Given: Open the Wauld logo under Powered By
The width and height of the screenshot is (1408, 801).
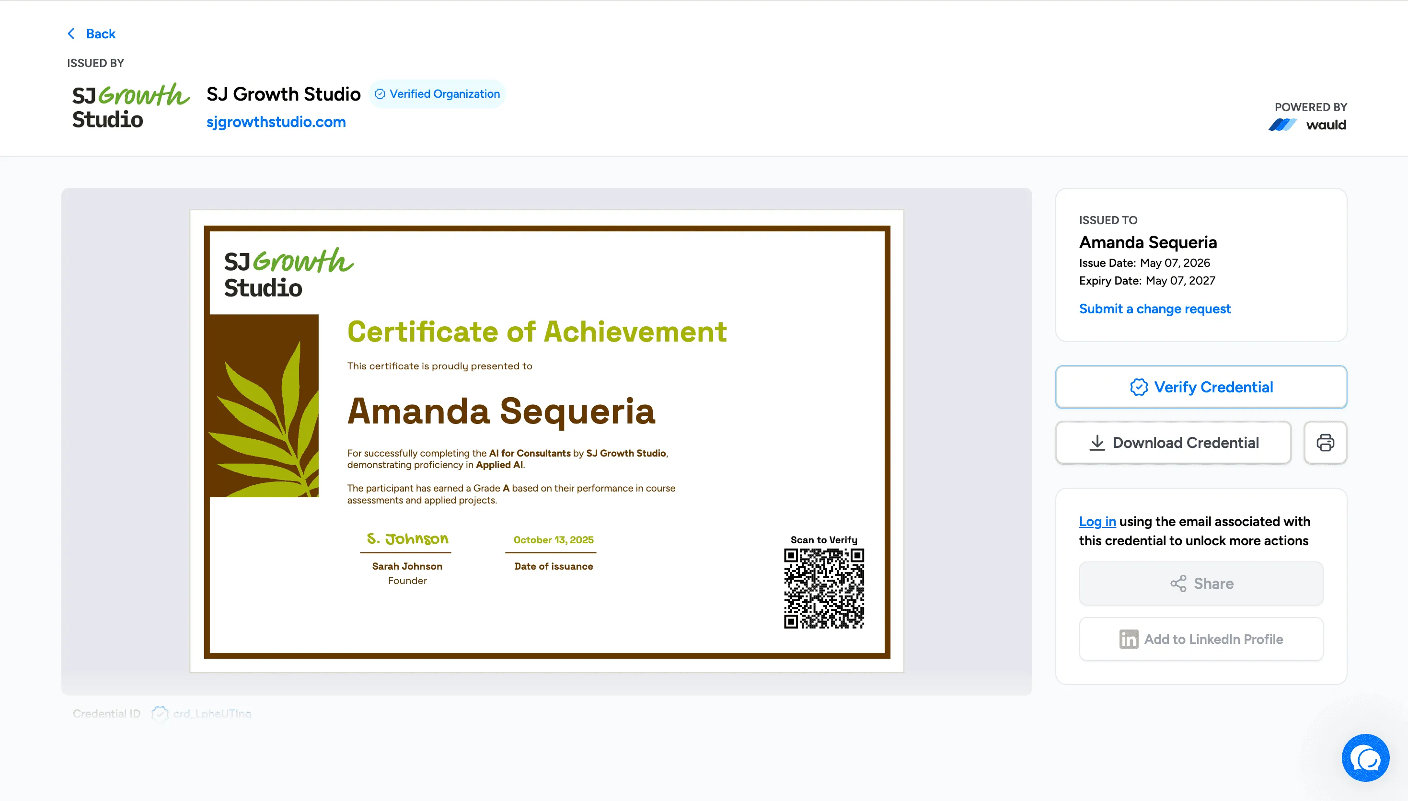Looking at the screenshot, I should pyautogui.click(x=1307, y=125).
